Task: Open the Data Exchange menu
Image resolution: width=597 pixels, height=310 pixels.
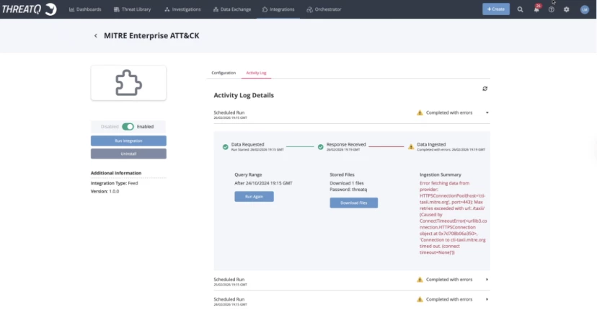Action: [232, 9]
